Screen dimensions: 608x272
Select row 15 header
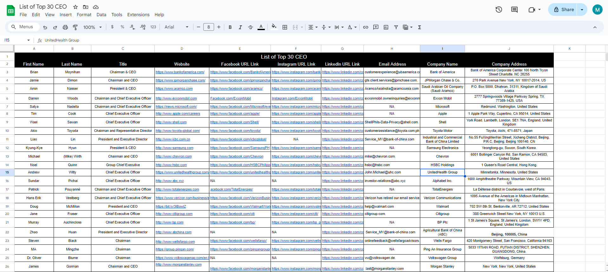(7, 172)
